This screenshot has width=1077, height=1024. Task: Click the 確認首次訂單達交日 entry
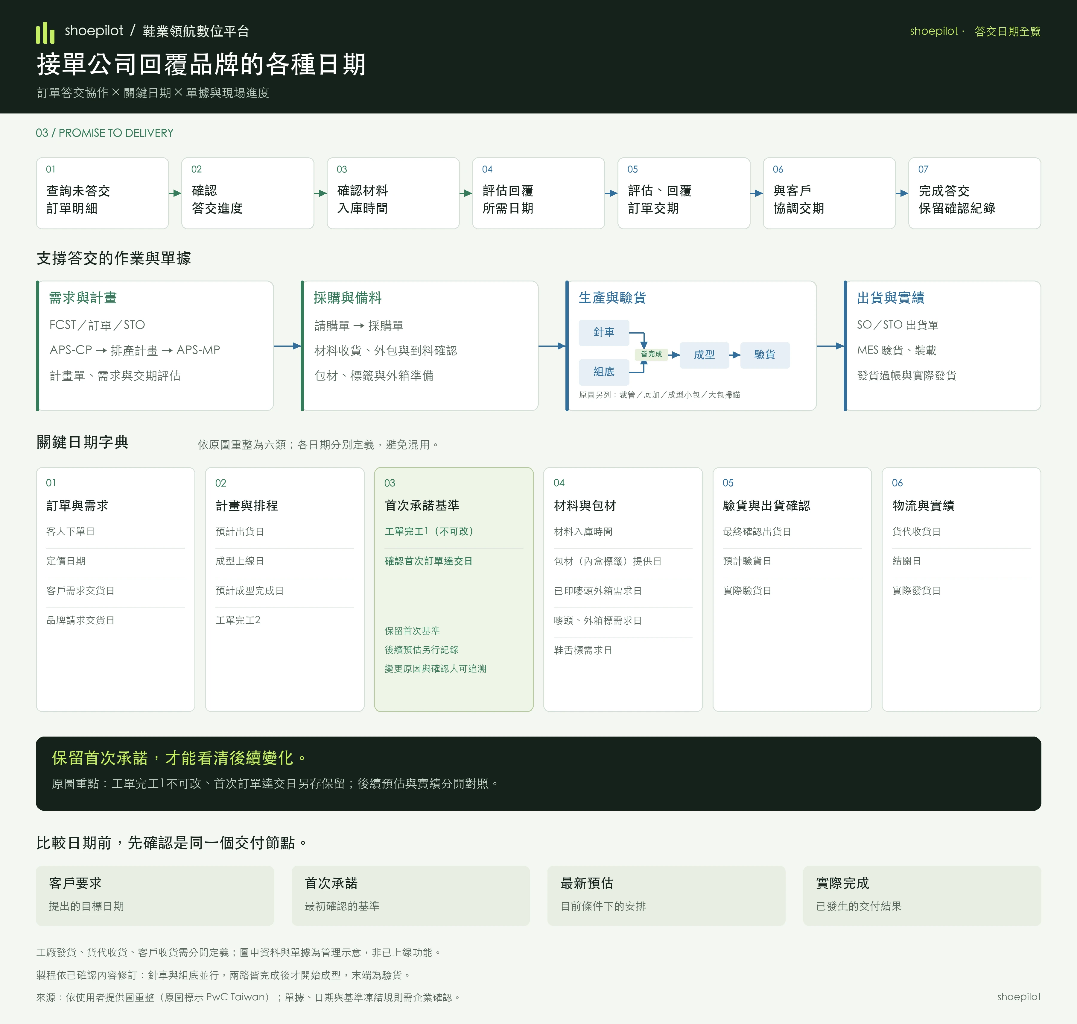pyautogui.click(x=428, y=561)
